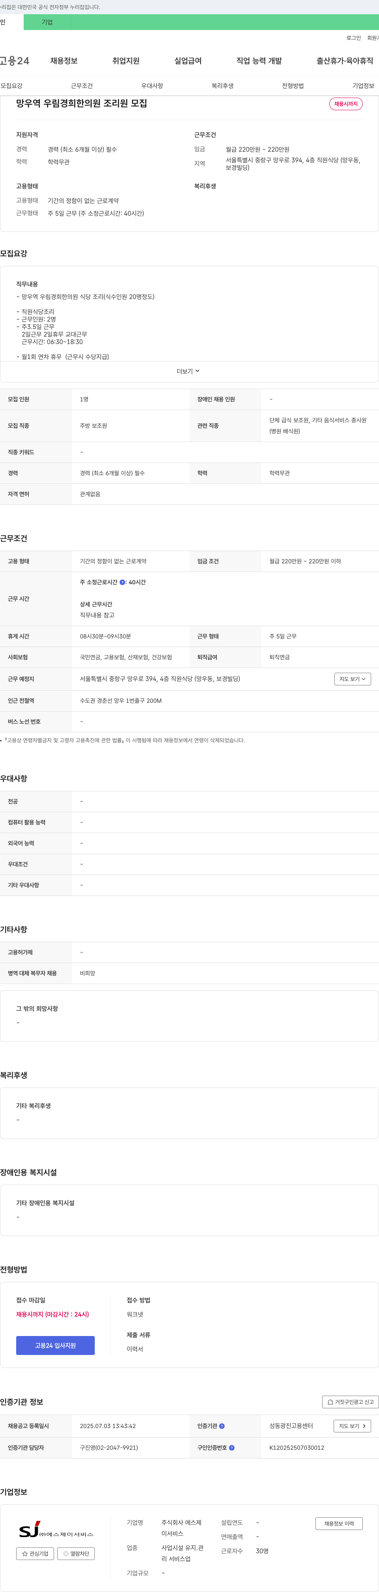Select the 비희망 value for 병역 대체 복무자 채용
Image resolution: width=379 pixels, height=1592 pixels.
point(87,973)
